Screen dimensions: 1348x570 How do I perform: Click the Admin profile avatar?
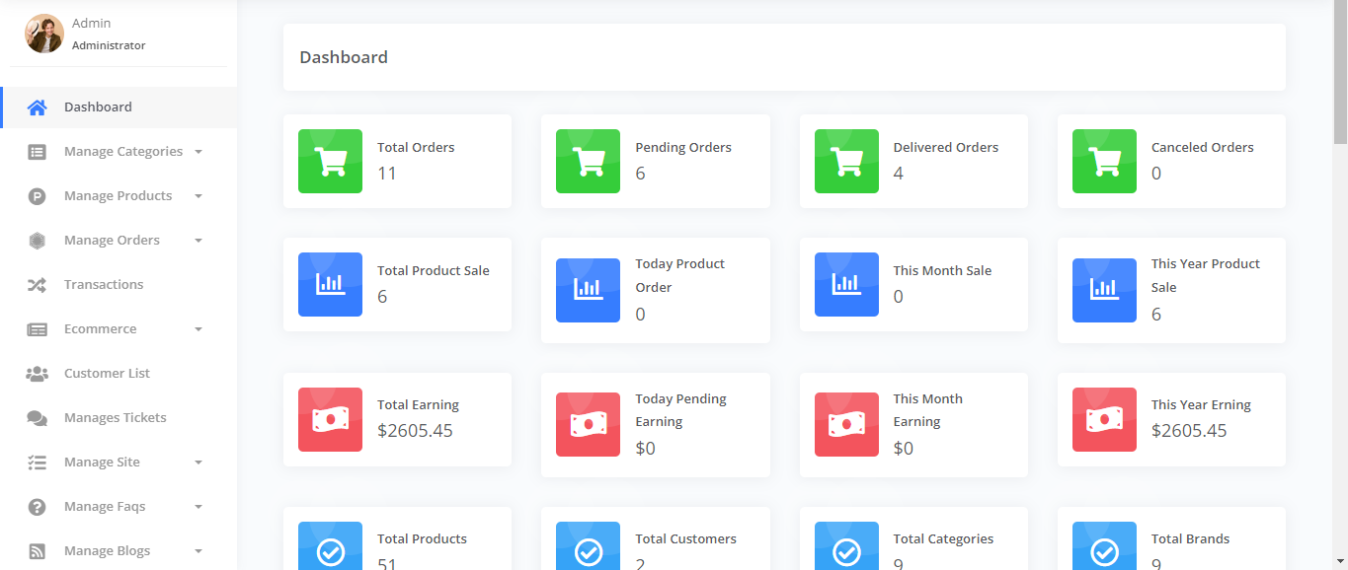44,34
